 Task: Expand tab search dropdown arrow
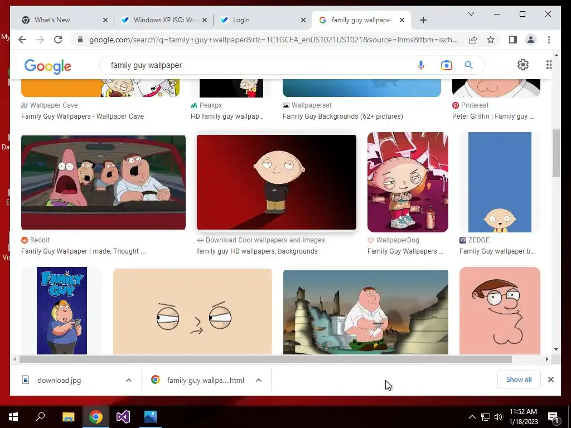click(471, 14)
